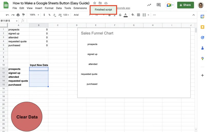This screenshot has height=132, width=207.
Task: Open Google Keep side panel
Action: tap(202, 27)
